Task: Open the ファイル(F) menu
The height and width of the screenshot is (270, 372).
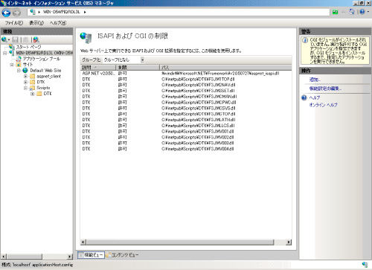Action: [14, 23]
